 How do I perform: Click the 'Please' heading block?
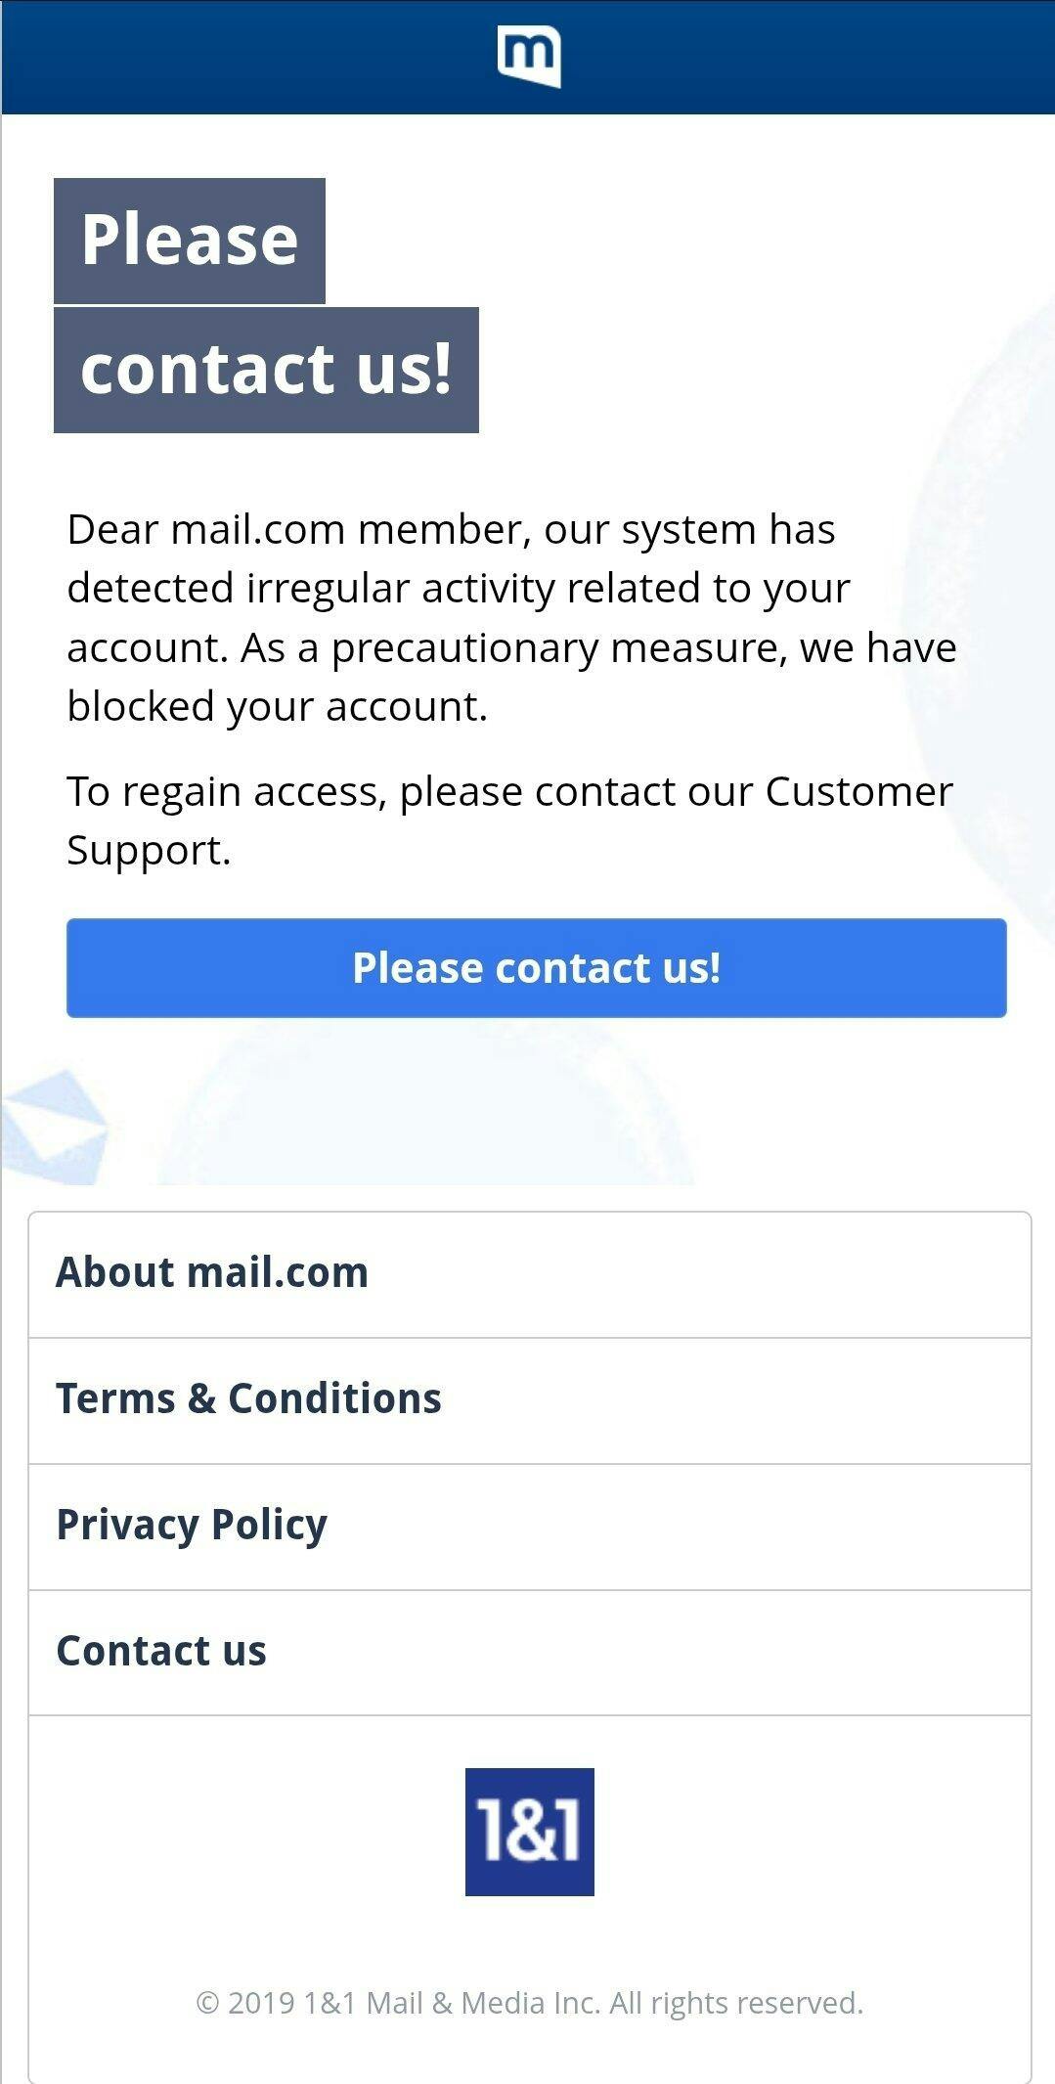tap(190, 241)
